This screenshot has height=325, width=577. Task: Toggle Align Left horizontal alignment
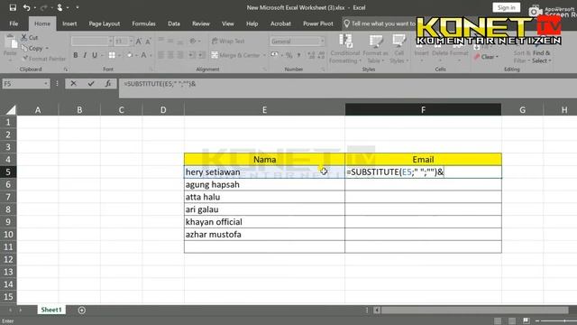[160, 55]
